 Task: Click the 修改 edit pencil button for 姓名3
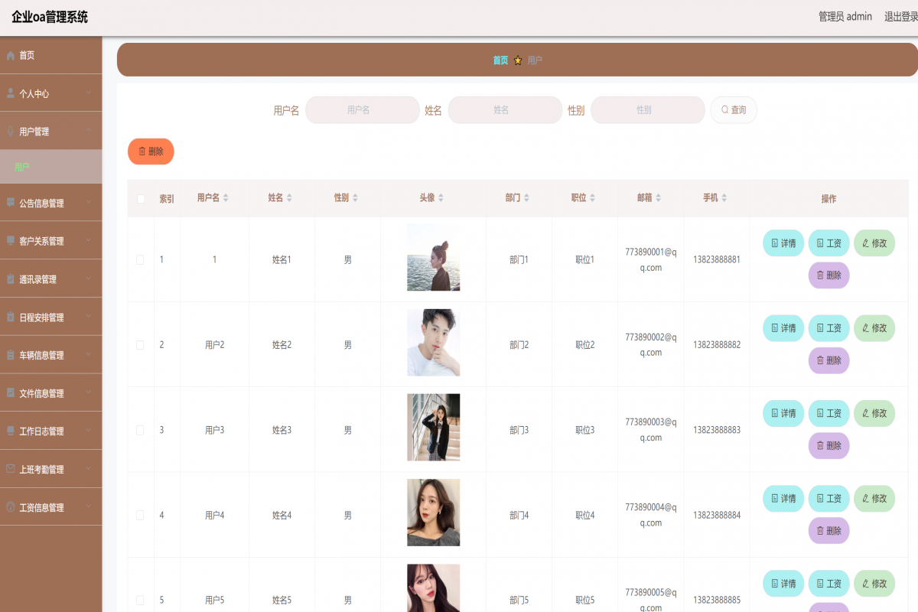[874, 412]
